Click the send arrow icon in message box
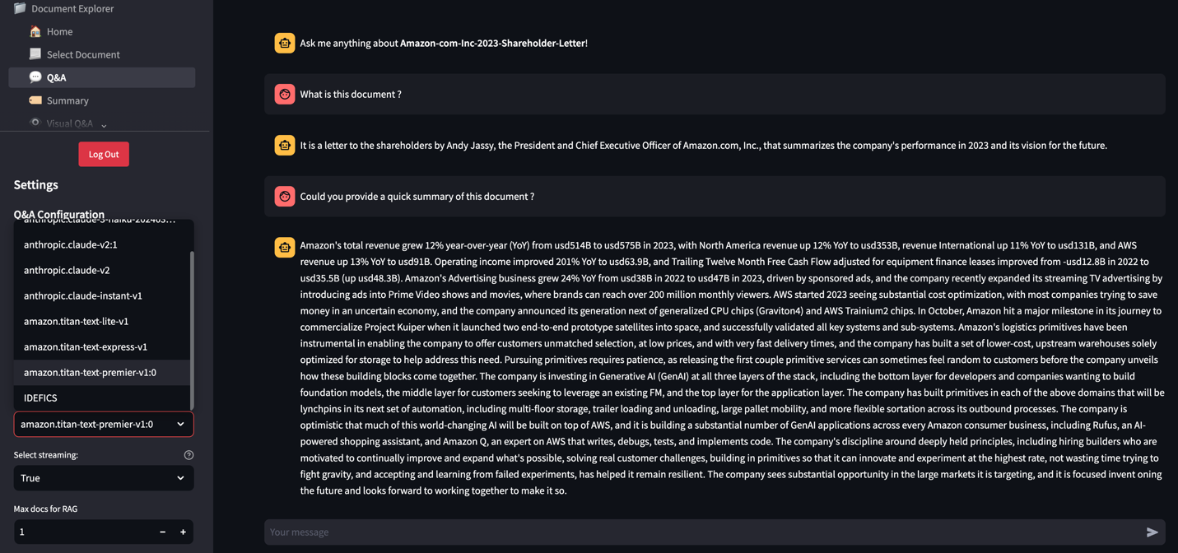Screen dimensions: 1178x553 tap(1152, 532)
